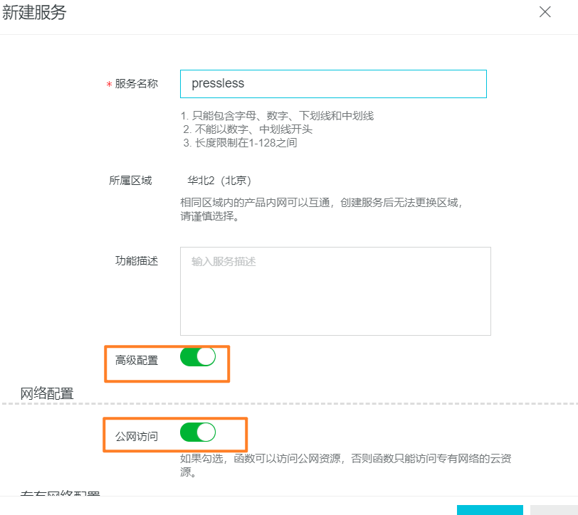The height and width of the screenshot is (515, 578).
Task: Toggle the 高级配置 switch
Action: pyautogui.click(x=198, y=356)
